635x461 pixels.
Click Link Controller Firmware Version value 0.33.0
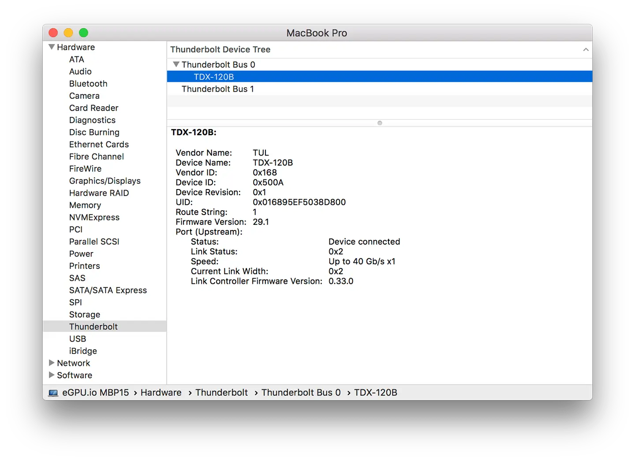[x=341, y=281]
